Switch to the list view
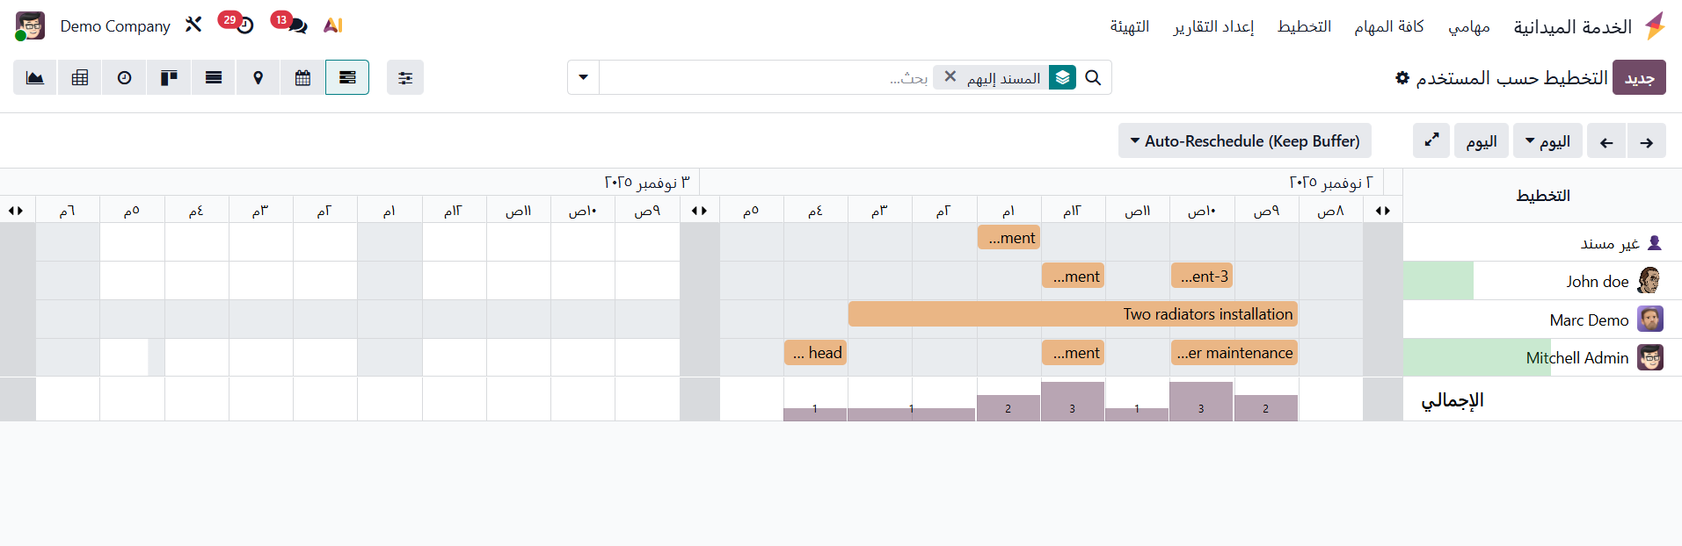 coord(214,78)
